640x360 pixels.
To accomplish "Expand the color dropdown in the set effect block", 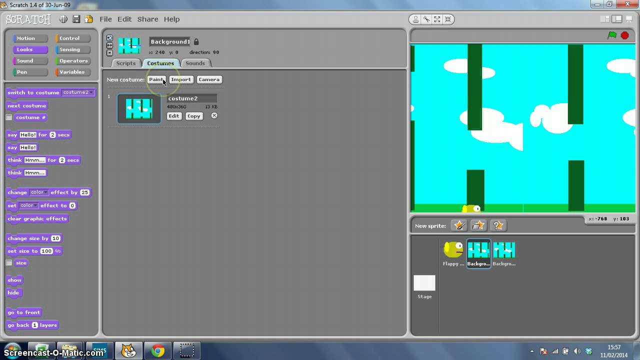I will pos(28,205).
